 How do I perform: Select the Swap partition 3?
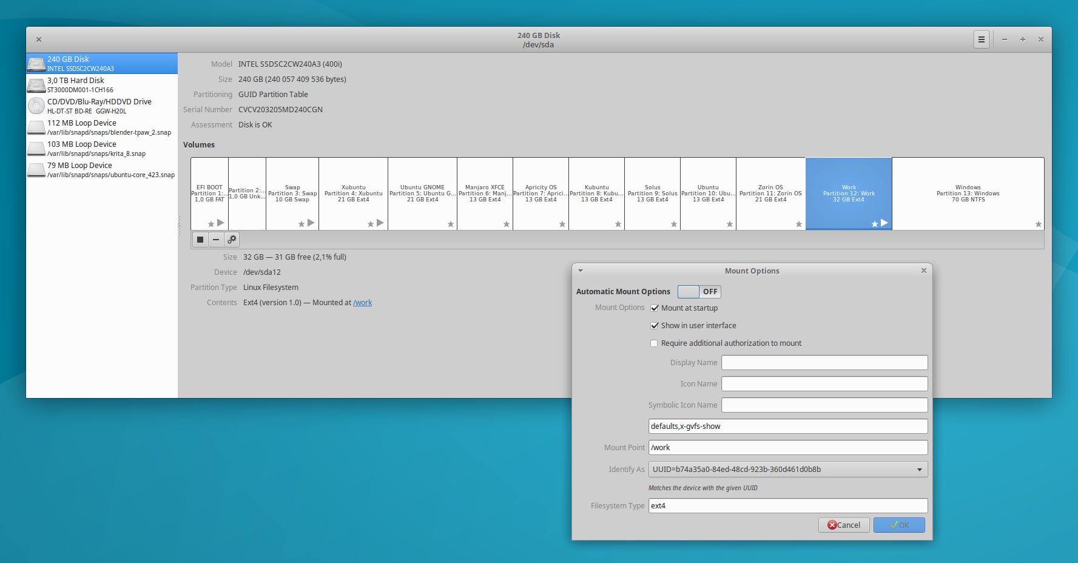(292, 194)
